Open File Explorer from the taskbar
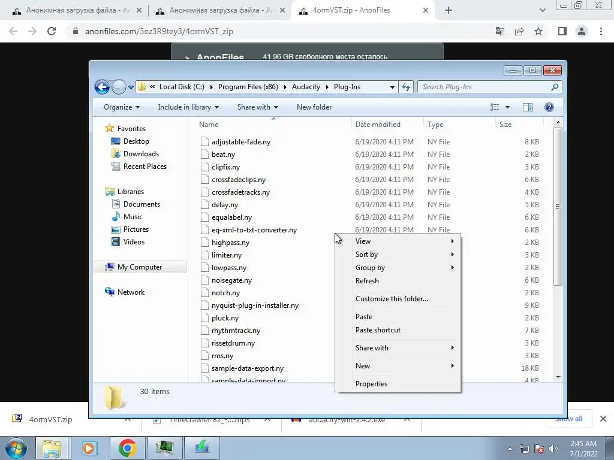 [x=52, y=448]
